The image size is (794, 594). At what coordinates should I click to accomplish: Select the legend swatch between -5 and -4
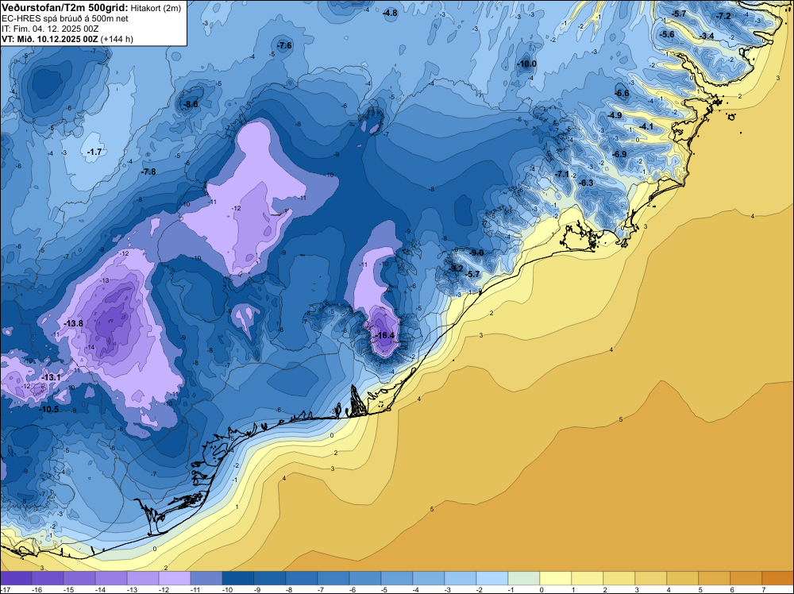(397, 578)
